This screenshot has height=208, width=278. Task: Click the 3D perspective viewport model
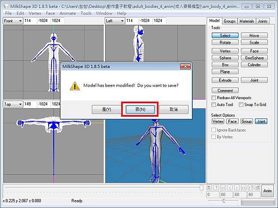tap(155, 151)
